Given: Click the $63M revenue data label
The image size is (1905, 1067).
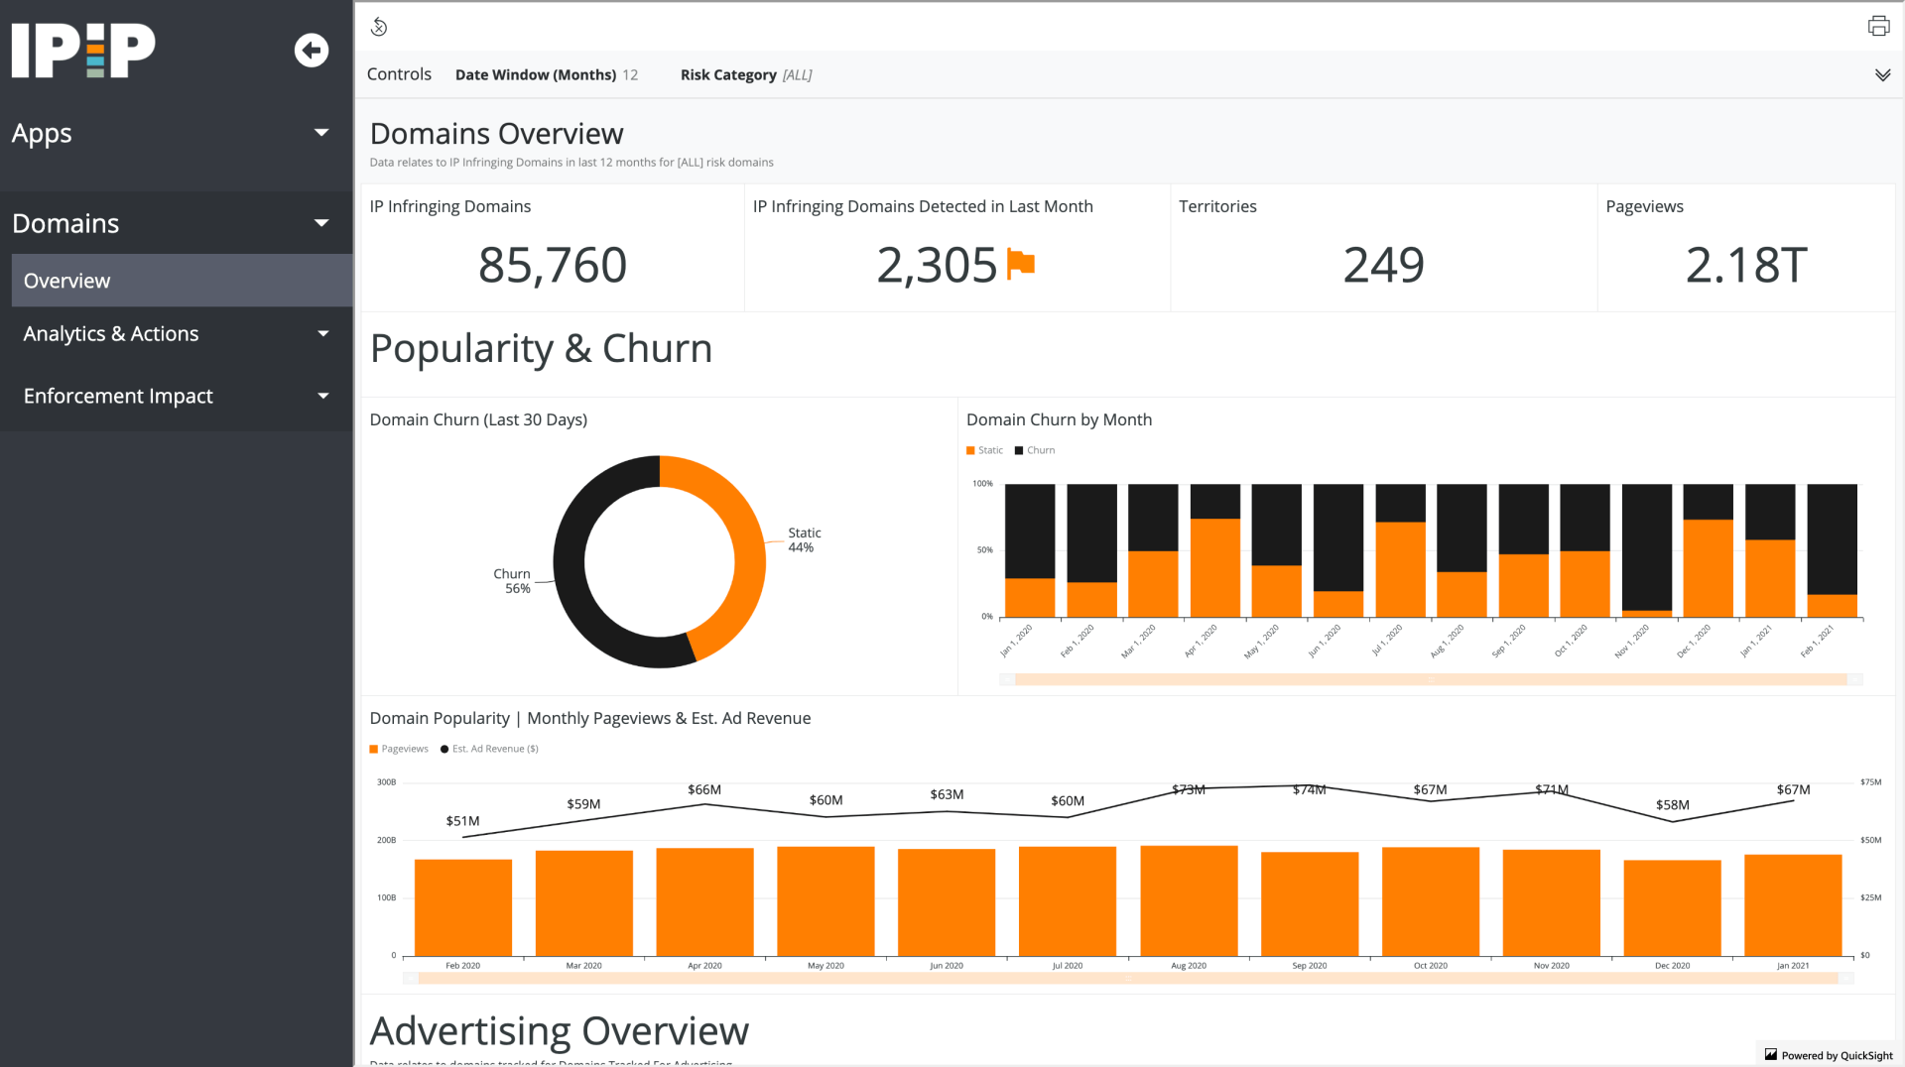Looking at the screenshot, I should [x=947, y=795].
